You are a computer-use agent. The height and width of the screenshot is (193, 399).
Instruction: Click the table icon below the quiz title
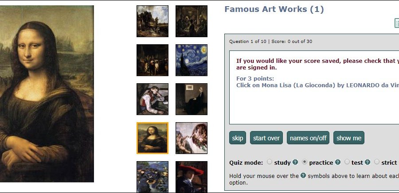(x=397, y=23)
